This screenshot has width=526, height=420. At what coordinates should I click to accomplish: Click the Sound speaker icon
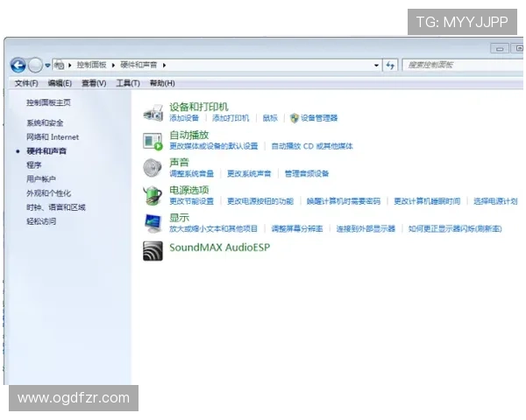tap(153, 168)
